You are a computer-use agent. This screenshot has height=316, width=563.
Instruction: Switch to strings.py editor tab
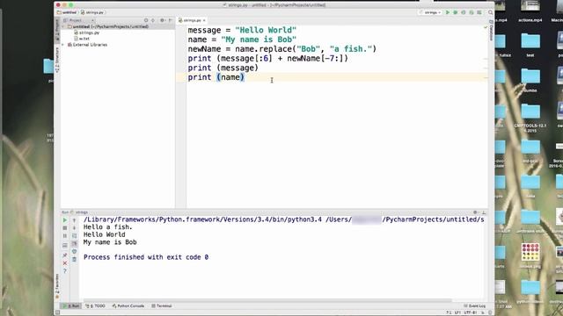click(x=192, y=20)
